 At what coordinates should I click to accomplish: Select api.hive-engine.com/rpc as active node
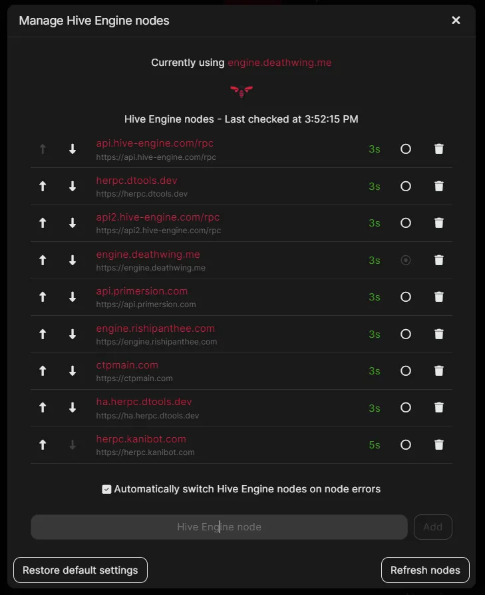(x=405, y=149)
